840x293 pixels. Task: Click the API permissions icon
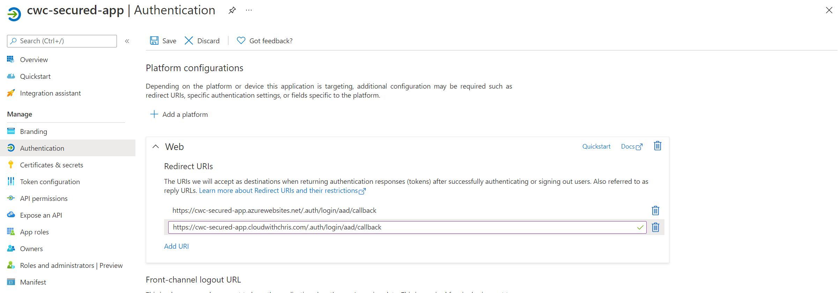(x=11, y=198)
